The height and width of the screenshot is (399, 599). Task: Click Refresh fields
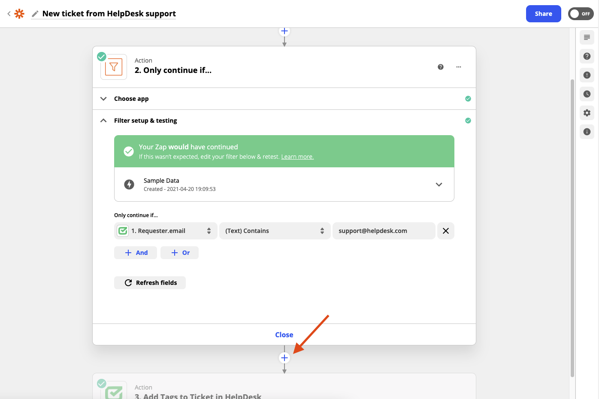coord(150,283)
